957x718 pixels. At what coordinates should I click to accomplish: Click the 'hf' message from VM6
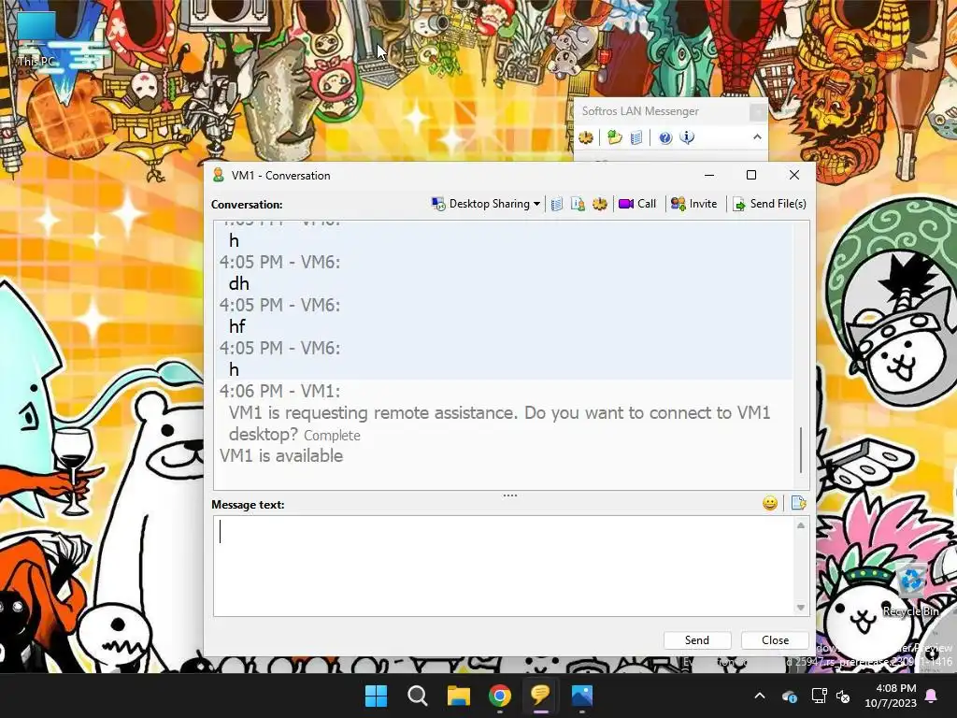click(237, 326)
